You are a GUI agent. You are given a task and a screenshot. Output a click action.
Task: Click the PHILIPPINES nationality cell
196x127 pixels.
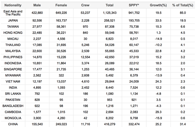(13, 57)
